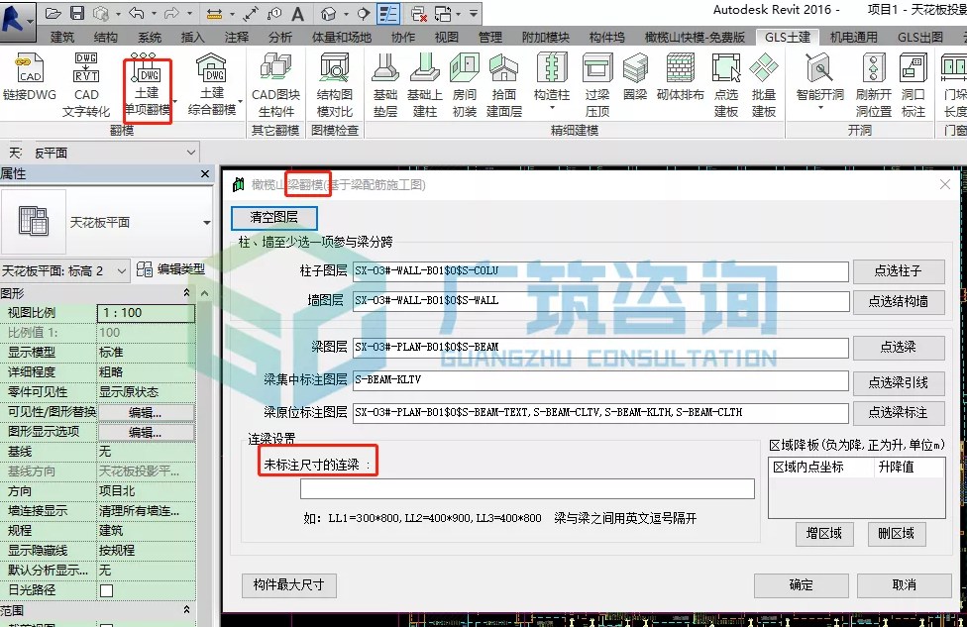967x627 pixels.
Task: Select 洞口标注 tool
Action: (x=913, y=85)
